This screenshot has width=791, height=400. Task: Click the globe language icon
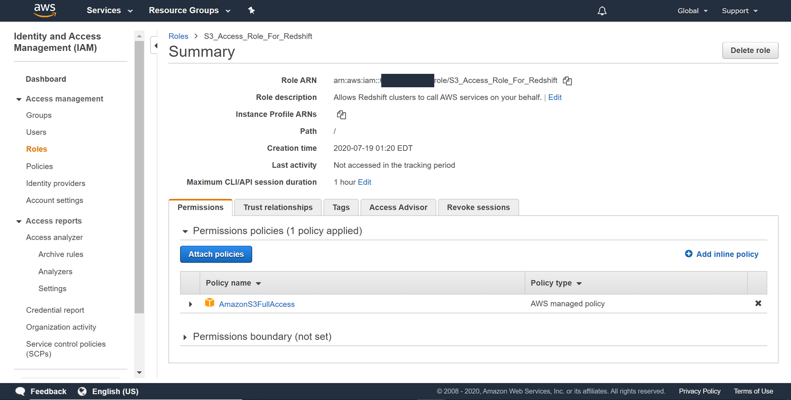pyautogui.click(x=82, y=391)
